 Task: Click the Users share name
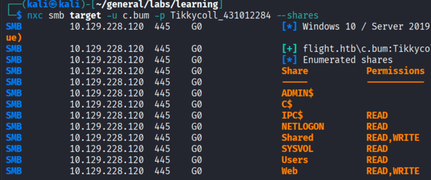pyautogui.click(x=295, y=160)
